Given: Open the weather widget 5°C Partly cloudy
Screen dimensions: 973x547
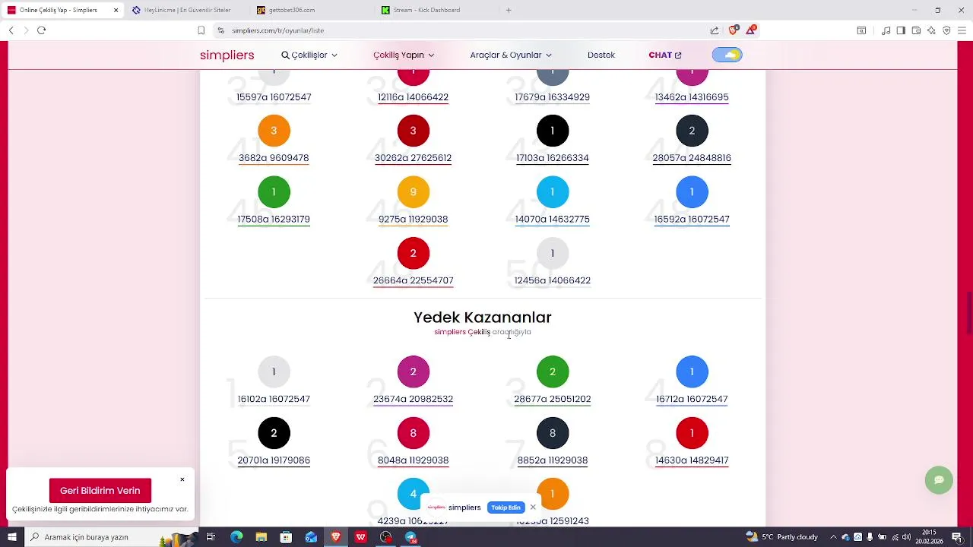Looking at the screenshot, I should pyautogui.click(x=783, y=537).
